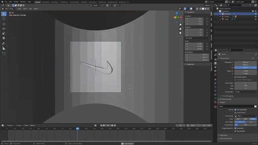Uncheck the Overwrite checkbox
Screen dimensions: 258x145
pos(235,128)
